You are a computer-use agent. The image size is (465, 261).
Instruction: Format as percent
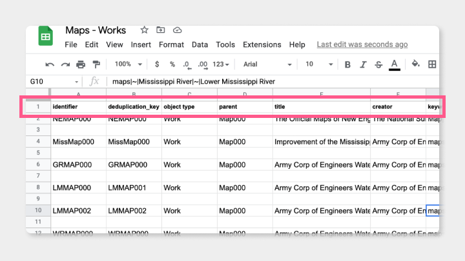(172, 64)
